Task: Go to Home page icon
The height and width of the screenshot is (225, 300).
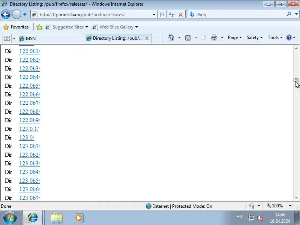Action: (171, 37)
